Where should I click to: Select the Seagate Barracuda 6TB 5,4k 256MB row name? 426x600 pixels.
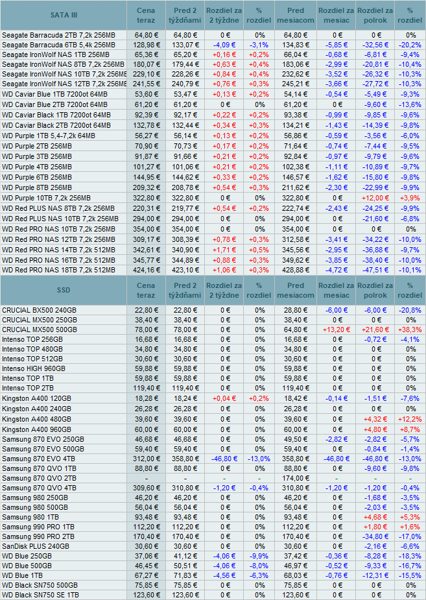point(58,45)
